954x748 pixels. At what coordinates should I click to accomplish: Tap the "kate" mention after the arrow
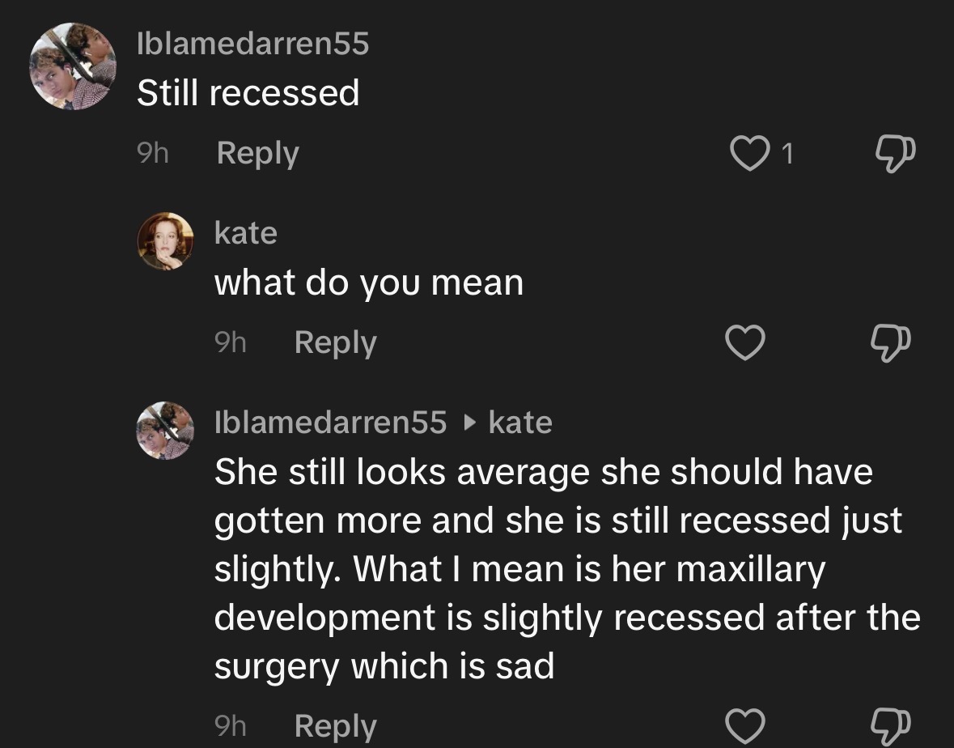(x=520, y=423)
